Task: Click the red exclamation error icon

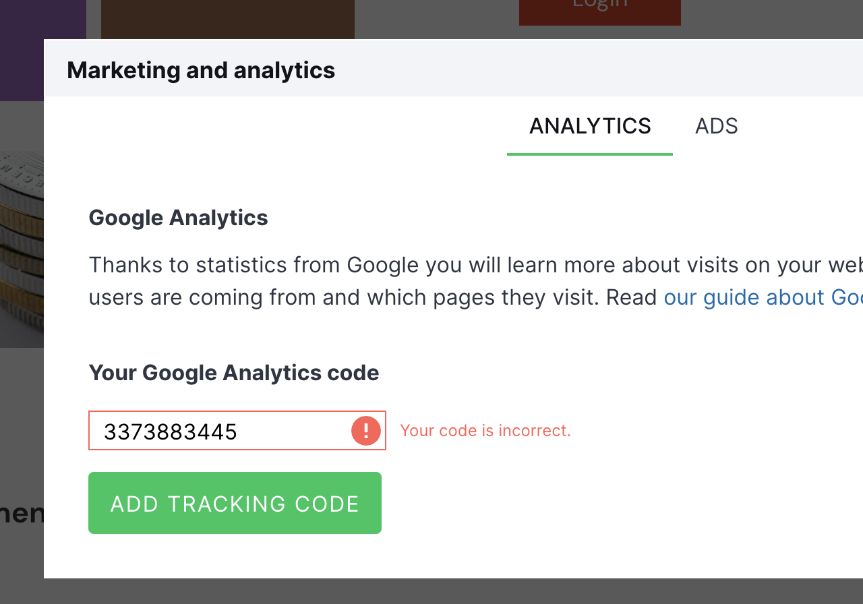Action: click(x=366, y=431)
